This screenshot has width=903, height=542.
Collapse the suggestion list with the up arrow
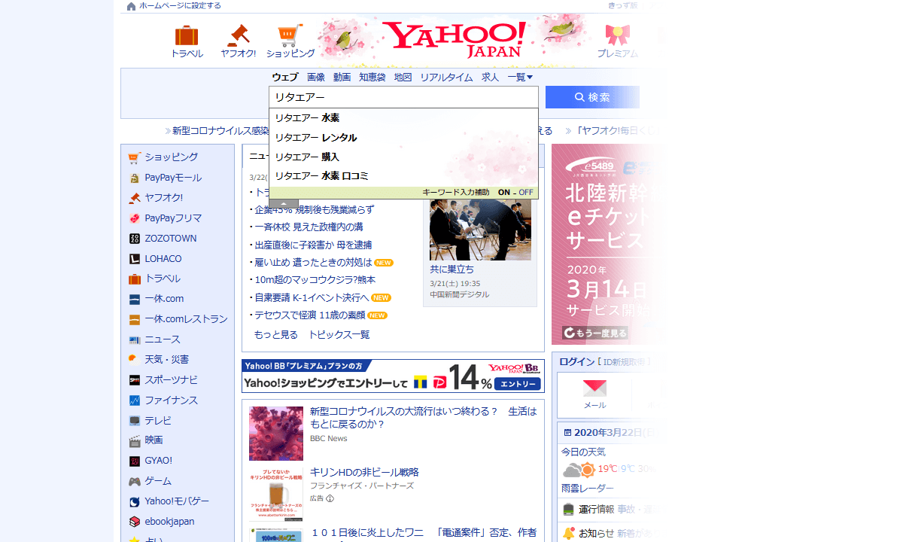pos(284,203)
